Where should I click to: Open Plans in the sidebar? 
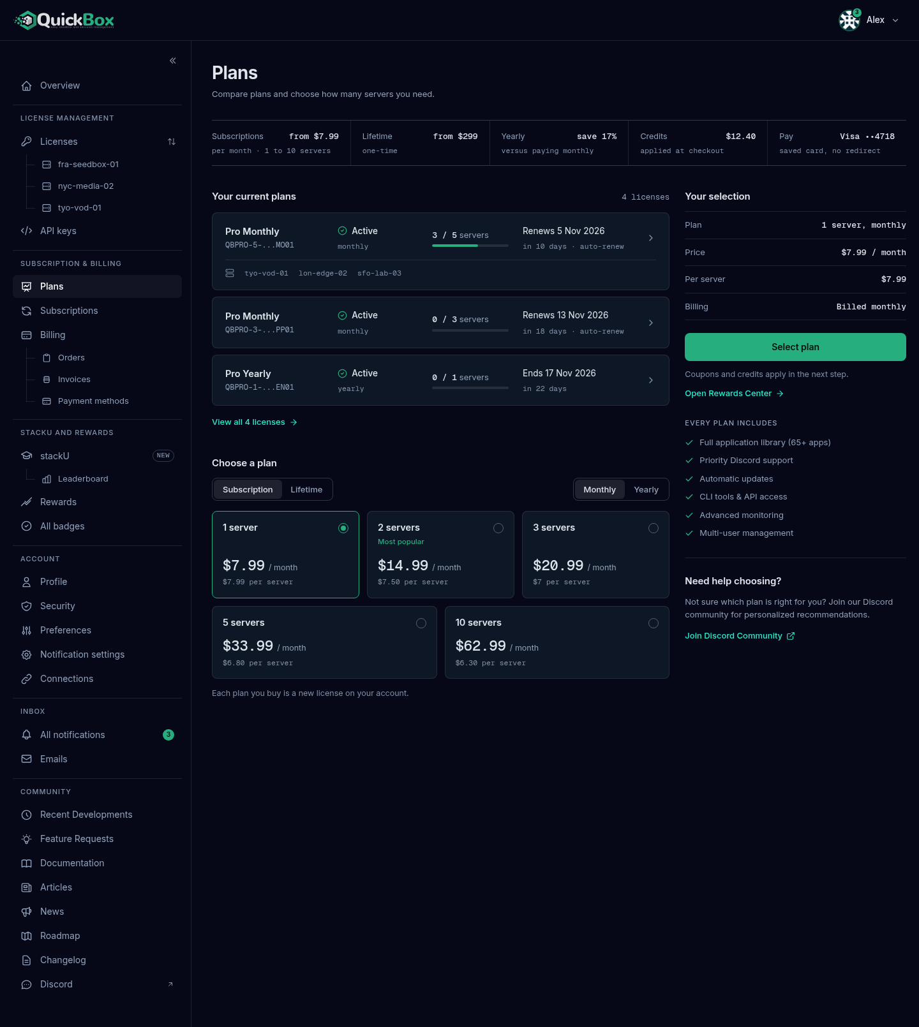(97, 286)
